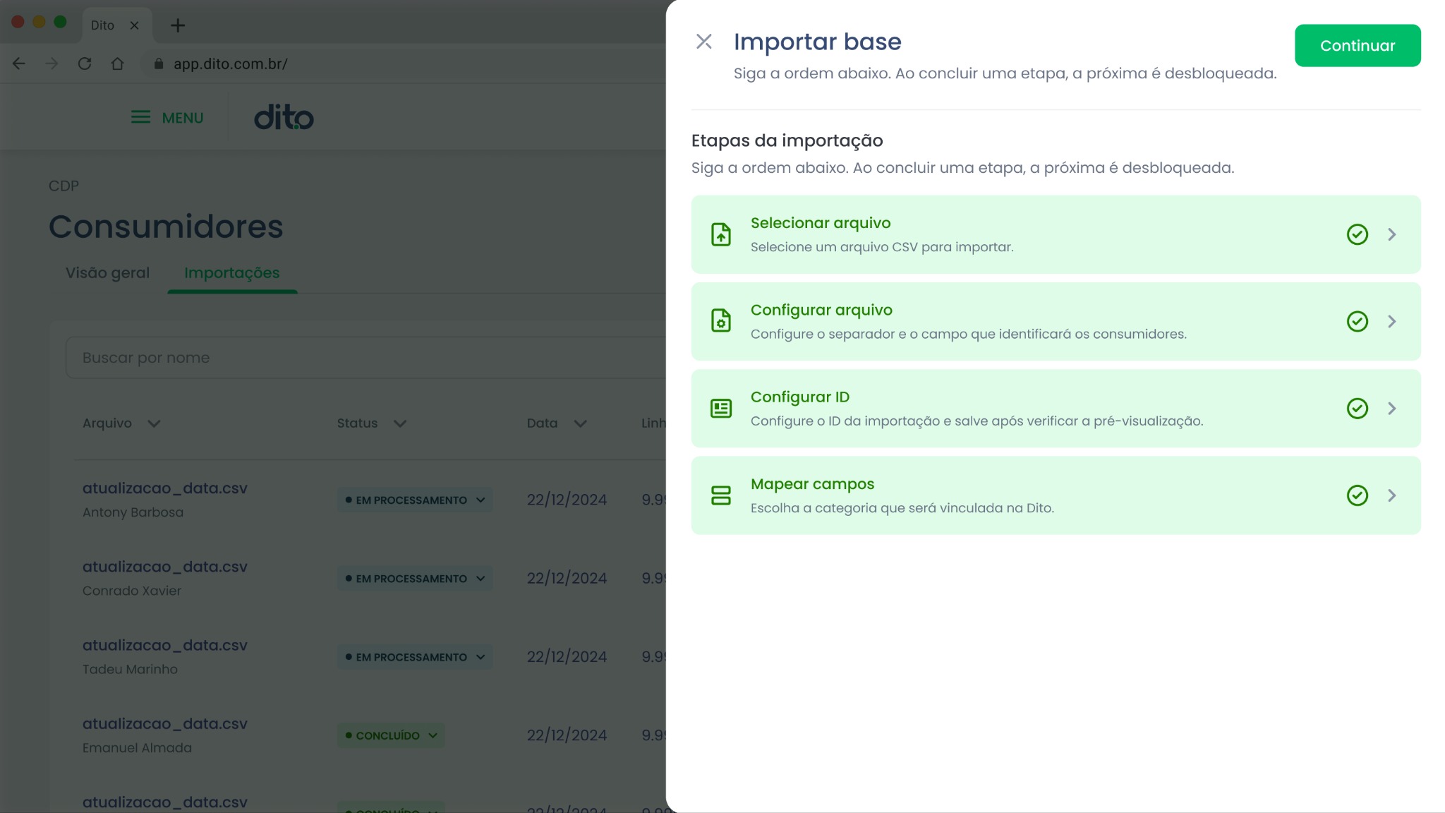Click the Selecionar arquivo upload file icon
This screenshot has width=1445, height=813.
coord(720,234)
